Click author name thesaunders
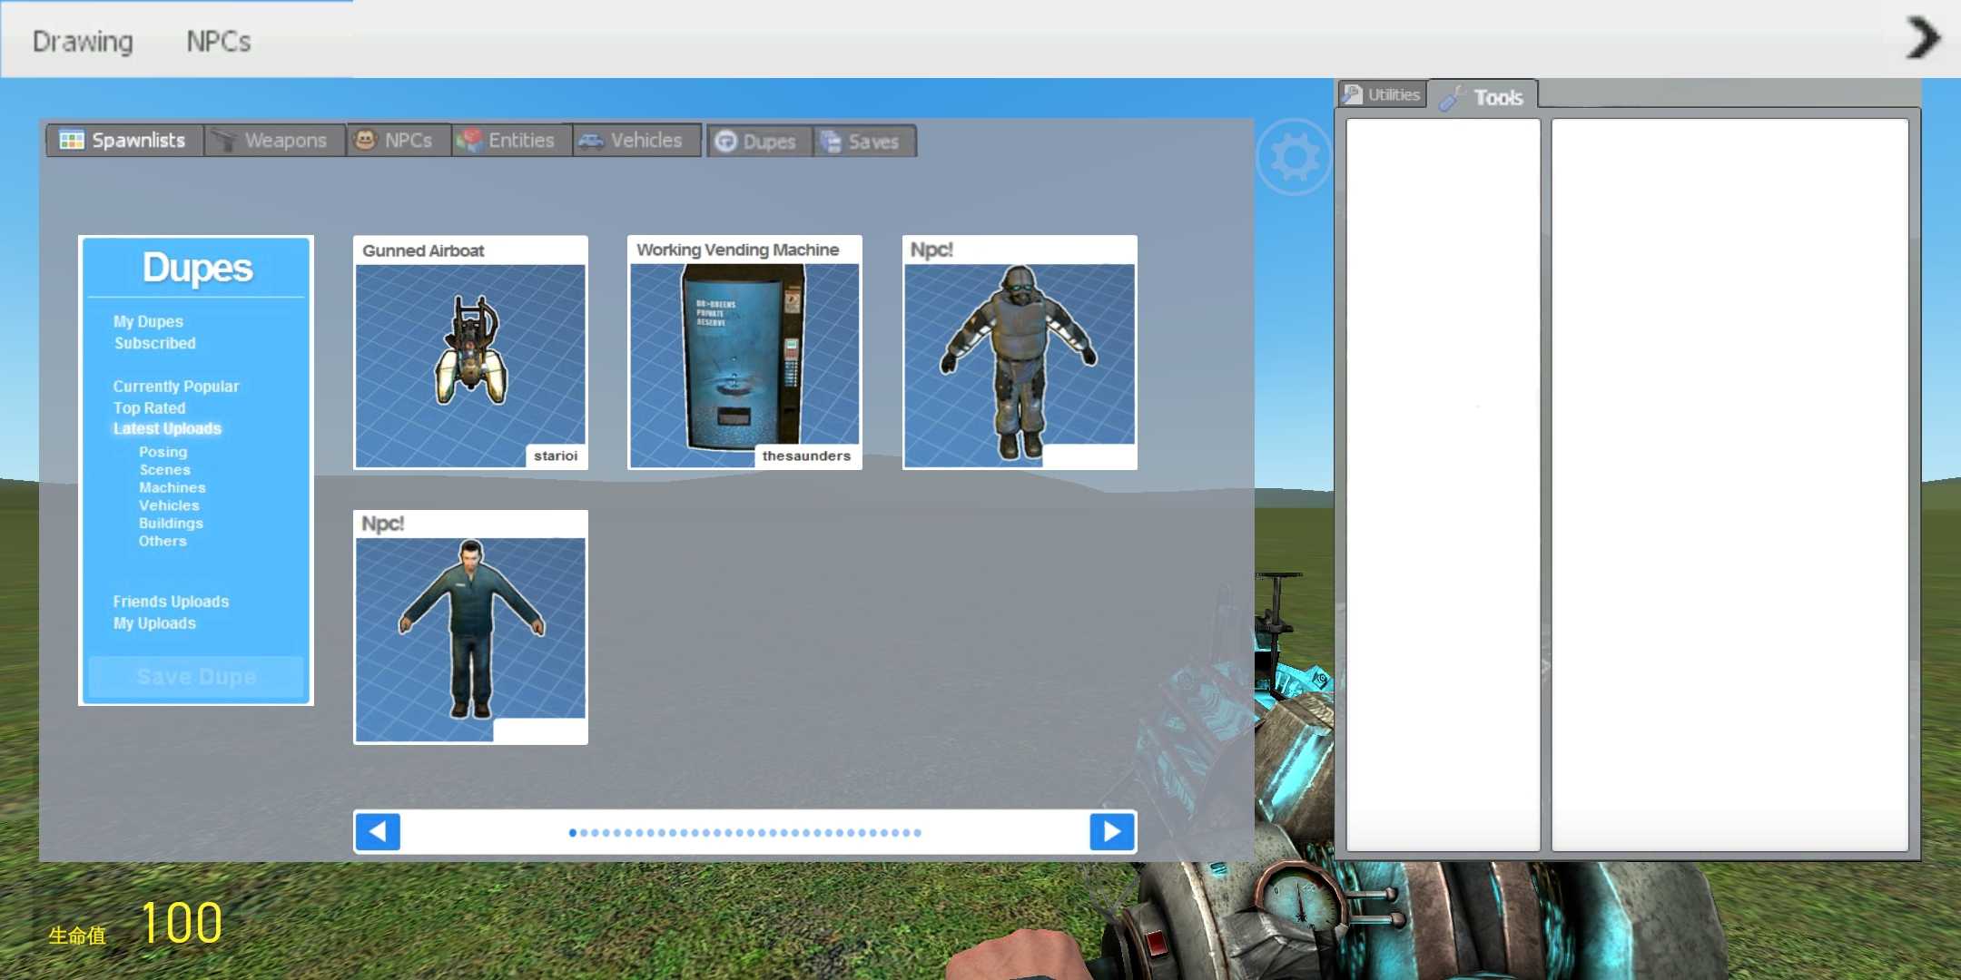 pos(806,456)
